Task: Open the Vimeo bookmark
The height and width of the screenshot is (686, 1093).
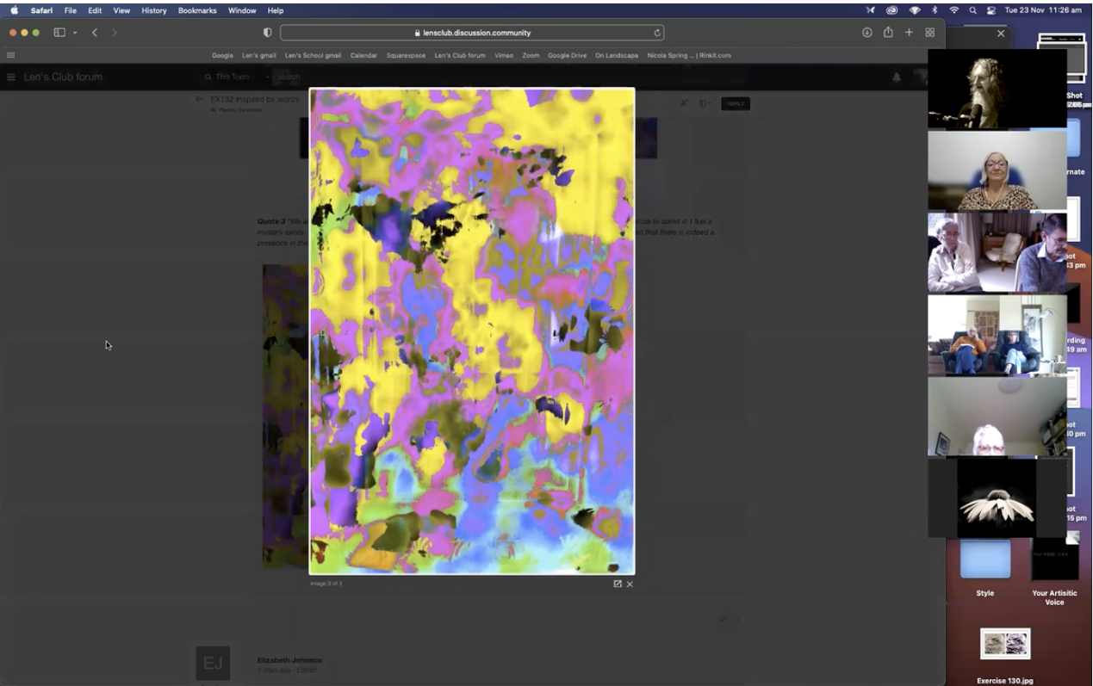Action: (504, 55)
